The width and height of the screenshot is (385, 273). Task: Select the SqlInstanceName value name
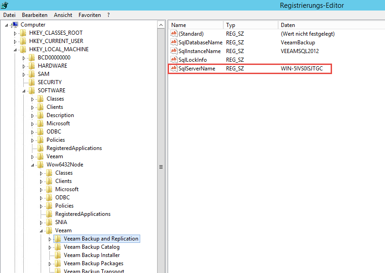[200, 51]
